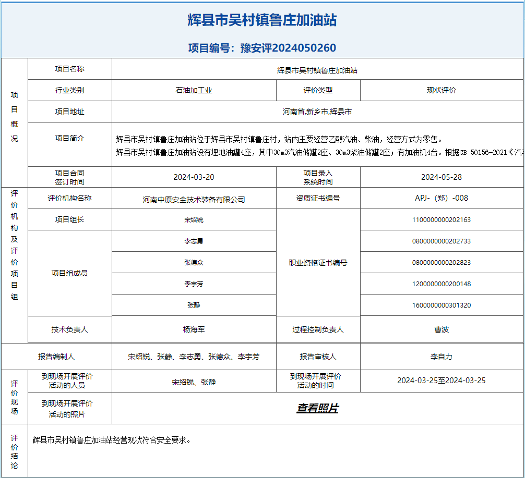Click the 评价机构及评价项目组 section heading
Image resolution: width=525 pixels, height=478 pixels.
tap(15, 245)
